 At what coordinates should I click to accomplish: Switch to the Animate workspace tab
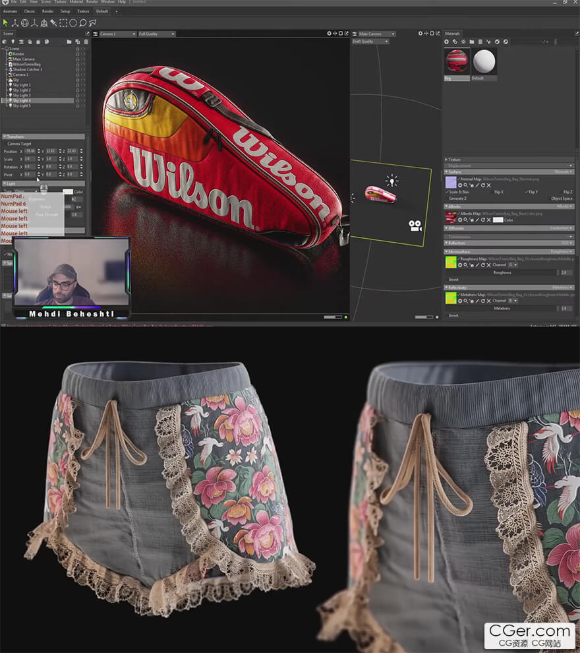[10, 11]
